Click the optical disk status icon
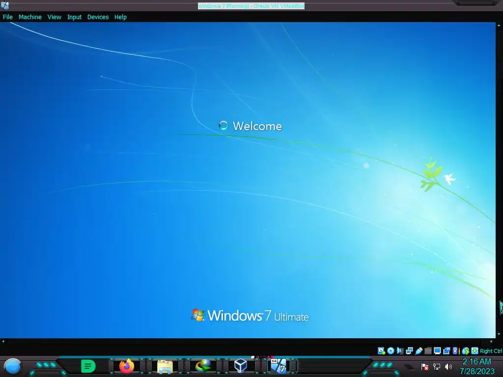Viewport: 503px width, 377px height. pos(391,350)
